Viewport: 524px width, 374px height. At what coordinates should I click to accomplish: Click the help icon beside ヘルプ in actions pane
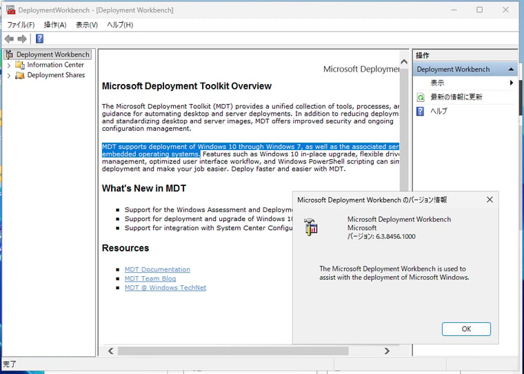pos(421,111)
